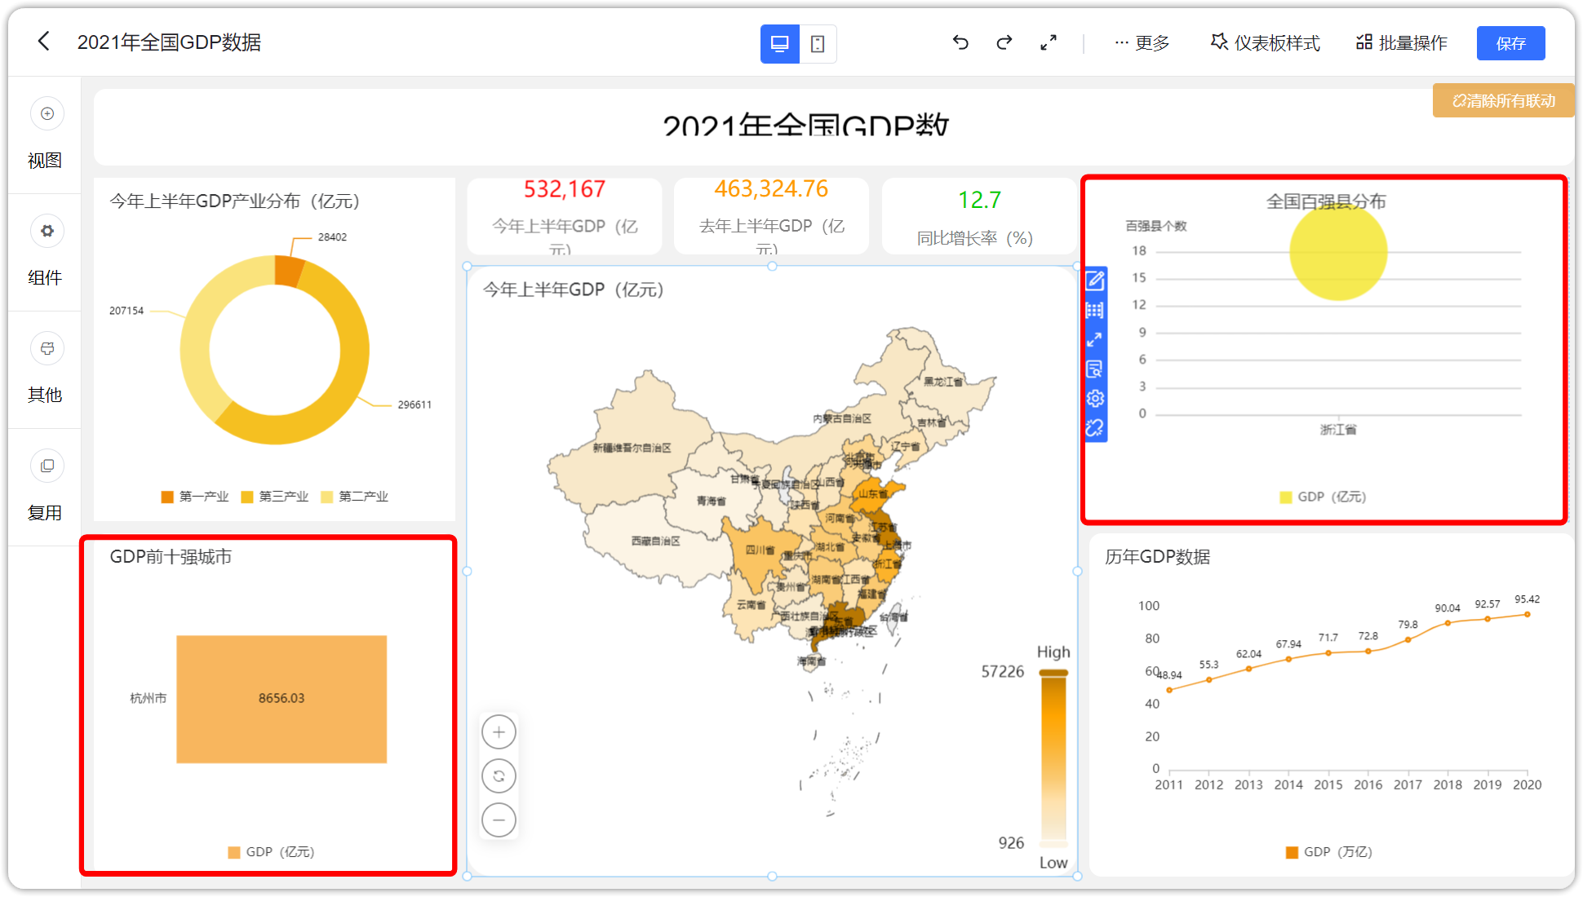Click the 保存 button
This screenshot has height=897, width=1583.
point(1510,43)
